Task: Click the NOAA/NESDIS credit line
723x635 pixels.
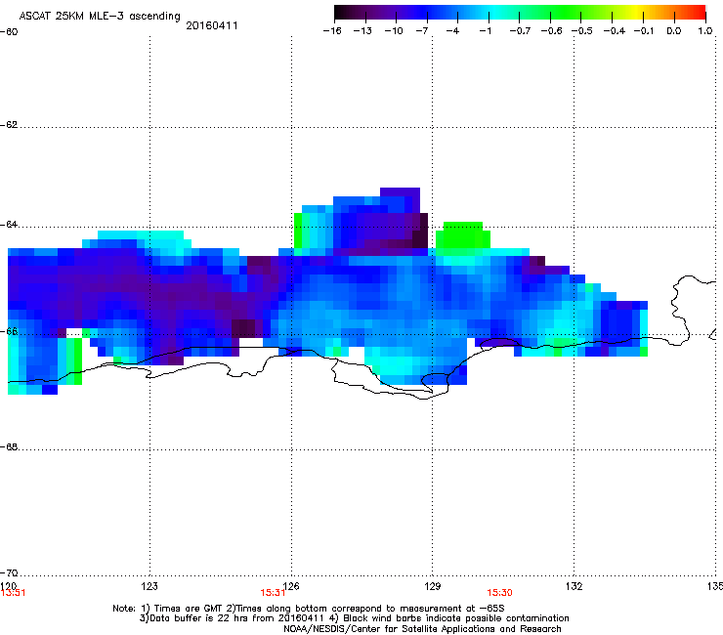Action: [x=422, y=629]
